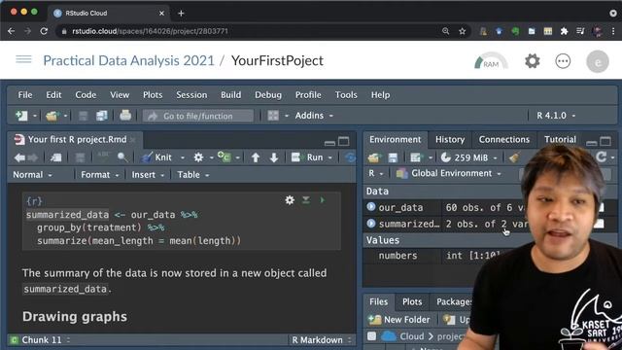Image resolution: width=622 pixels, height=350 pixels.
Task: Open the 259 MiB memory usage dropdown
Action: tap(469, 157)
